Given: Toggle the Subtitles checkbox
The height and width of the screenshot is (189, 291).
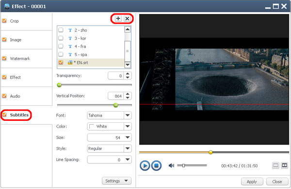Looking at the screenshot, I should pyautogui.click(x=4, y=115).
